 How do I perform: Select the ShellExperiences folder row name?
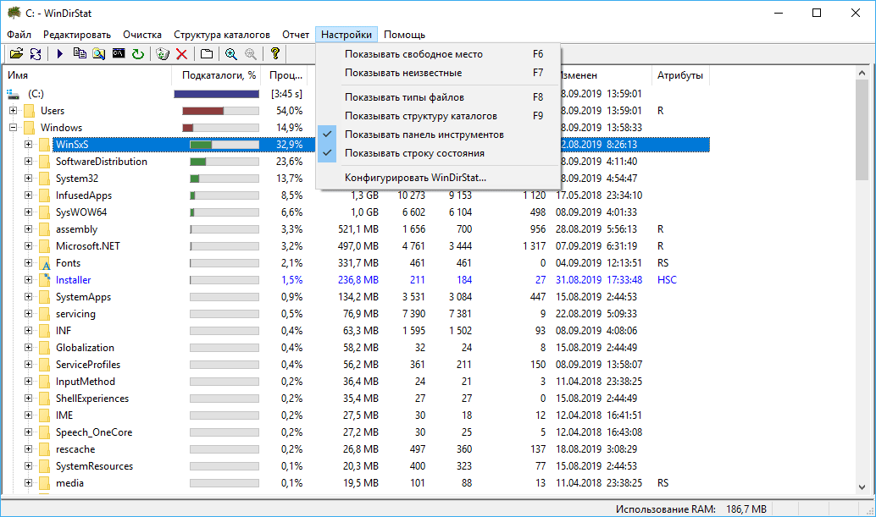(x=92, y=399)
